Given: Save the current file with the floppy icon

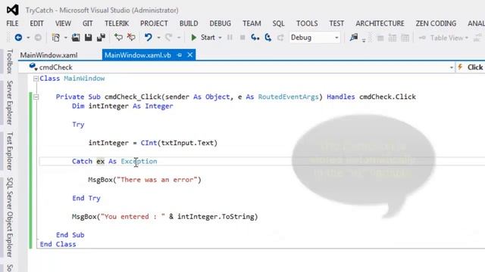Looking at the screenshot, I should (89, 38).
